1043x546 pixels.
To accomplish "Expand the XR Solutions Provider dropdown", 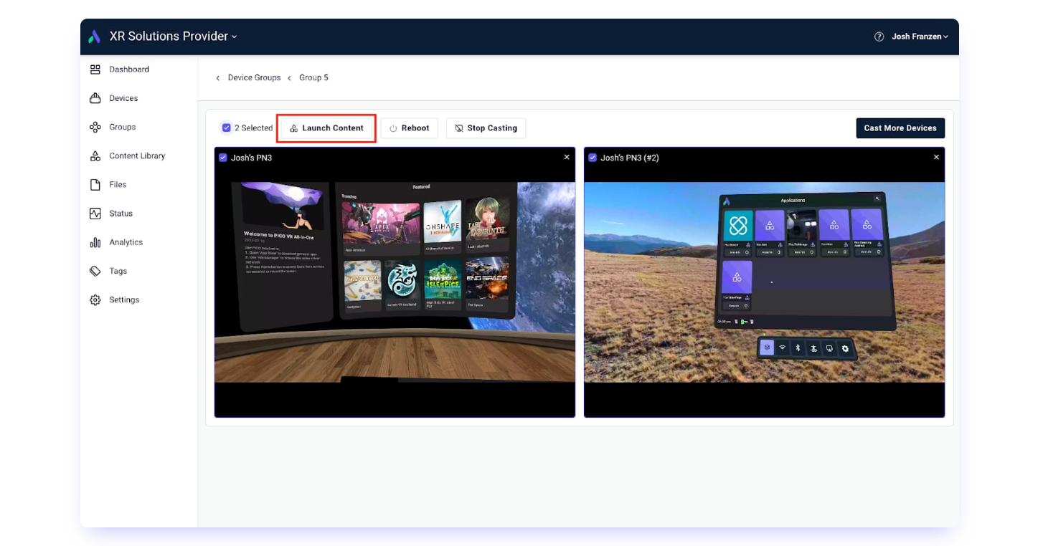I will 232,36.
